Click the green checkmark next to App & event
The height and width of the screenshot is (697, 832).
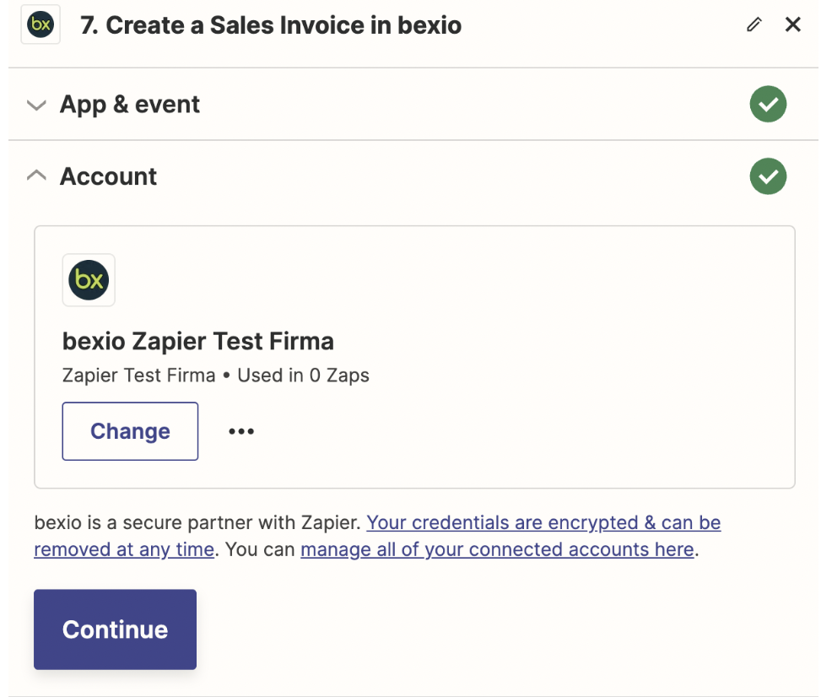[x=768, y=104]
